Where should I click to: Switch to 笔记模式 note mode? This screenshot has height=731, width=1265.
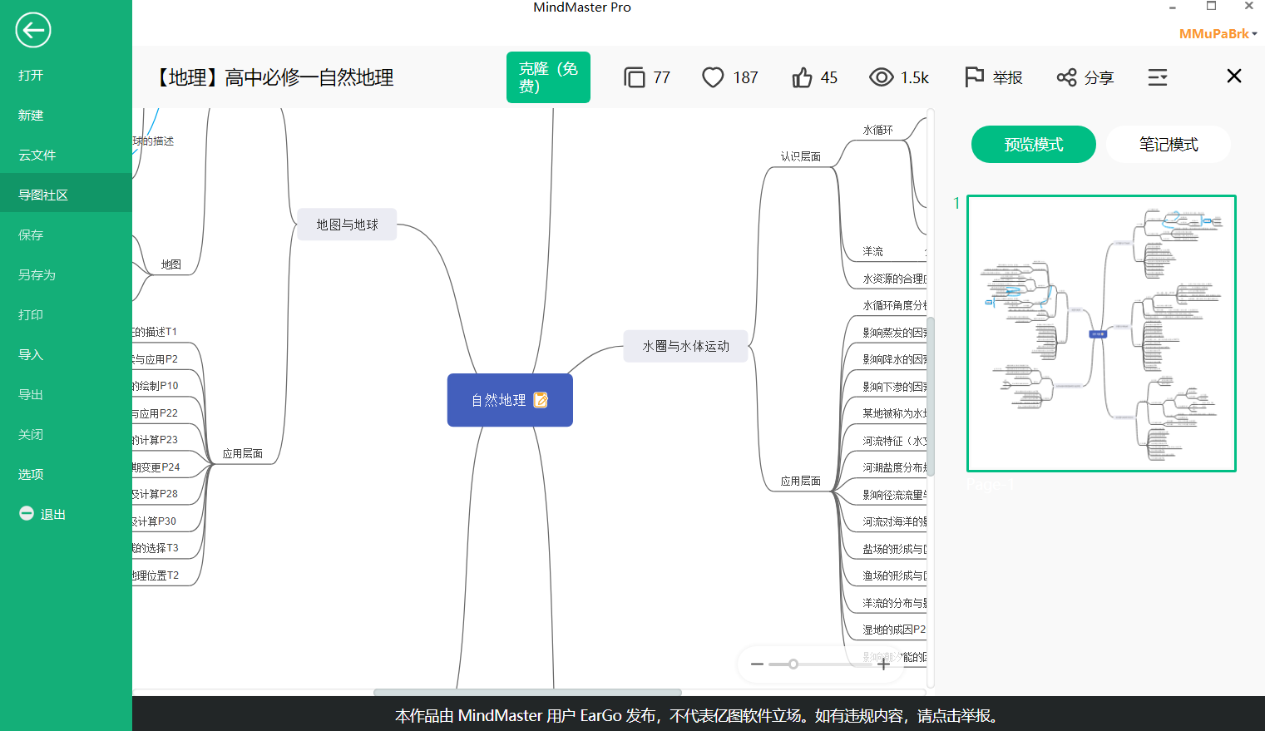click(1169, 144)
